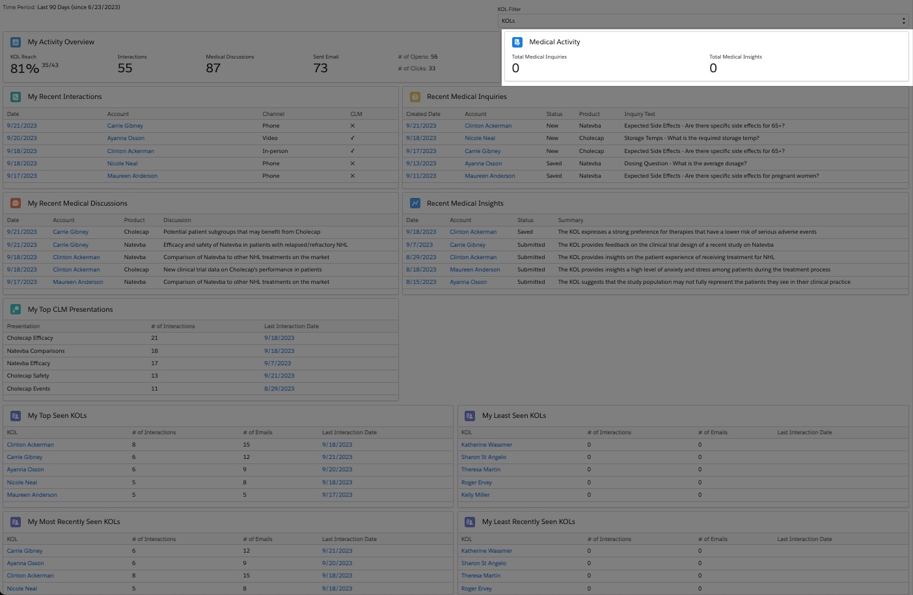Open Carrie Gibney account in Recent Interactions
The height and width of the screenshot is (595, 913).
point(125,126)
